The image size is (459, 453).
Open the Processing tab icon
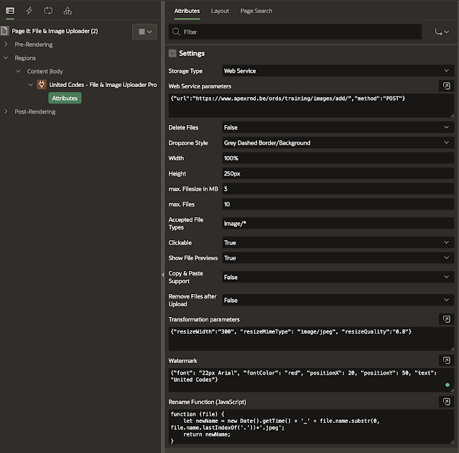coord(48,11)
